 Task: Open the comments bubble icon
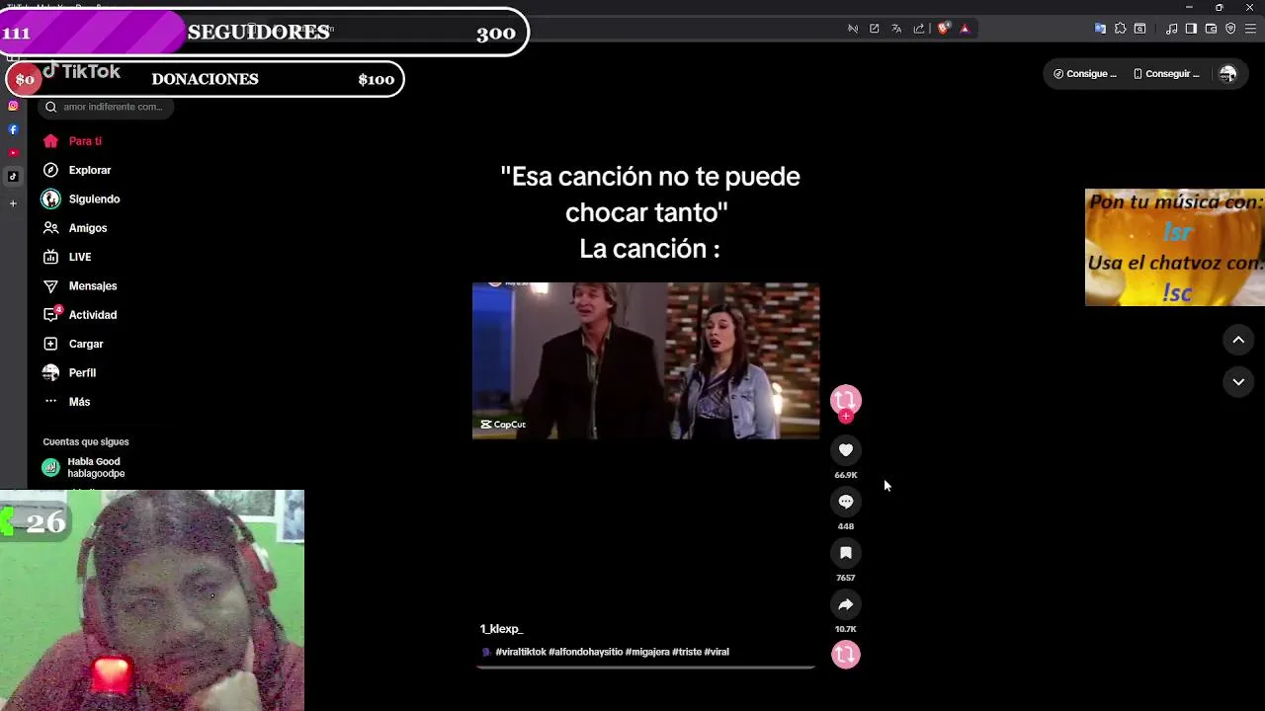846,502
